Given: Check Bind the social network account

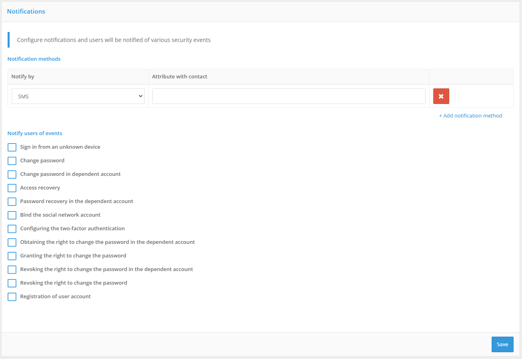Looking at the screenshot, I should 12,215.
